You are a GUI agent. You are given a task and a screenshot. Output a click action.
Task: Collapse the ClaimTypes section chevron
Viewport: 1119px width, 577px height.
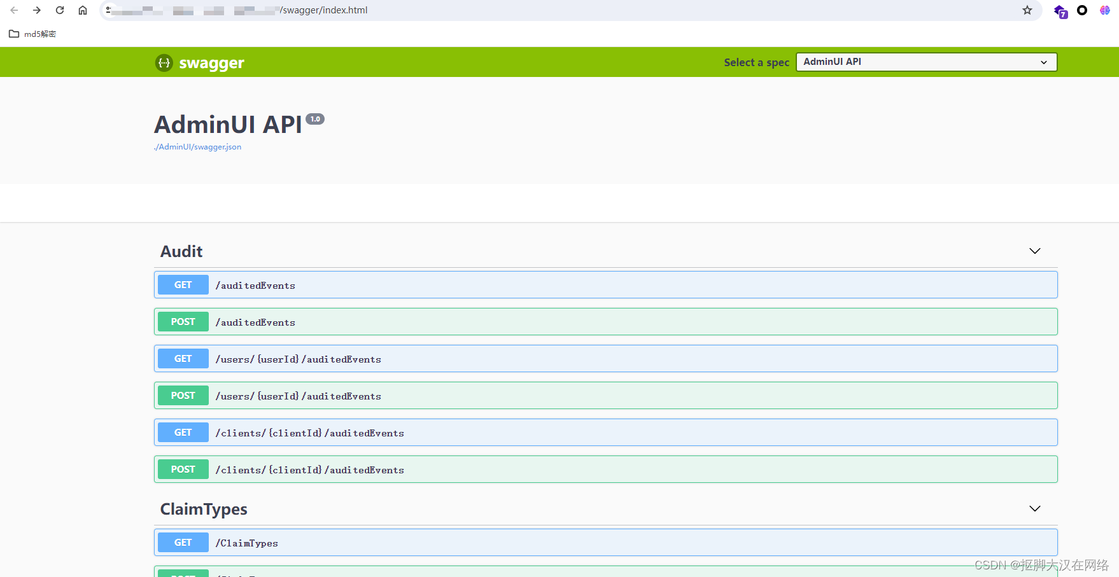point(1035,509)
